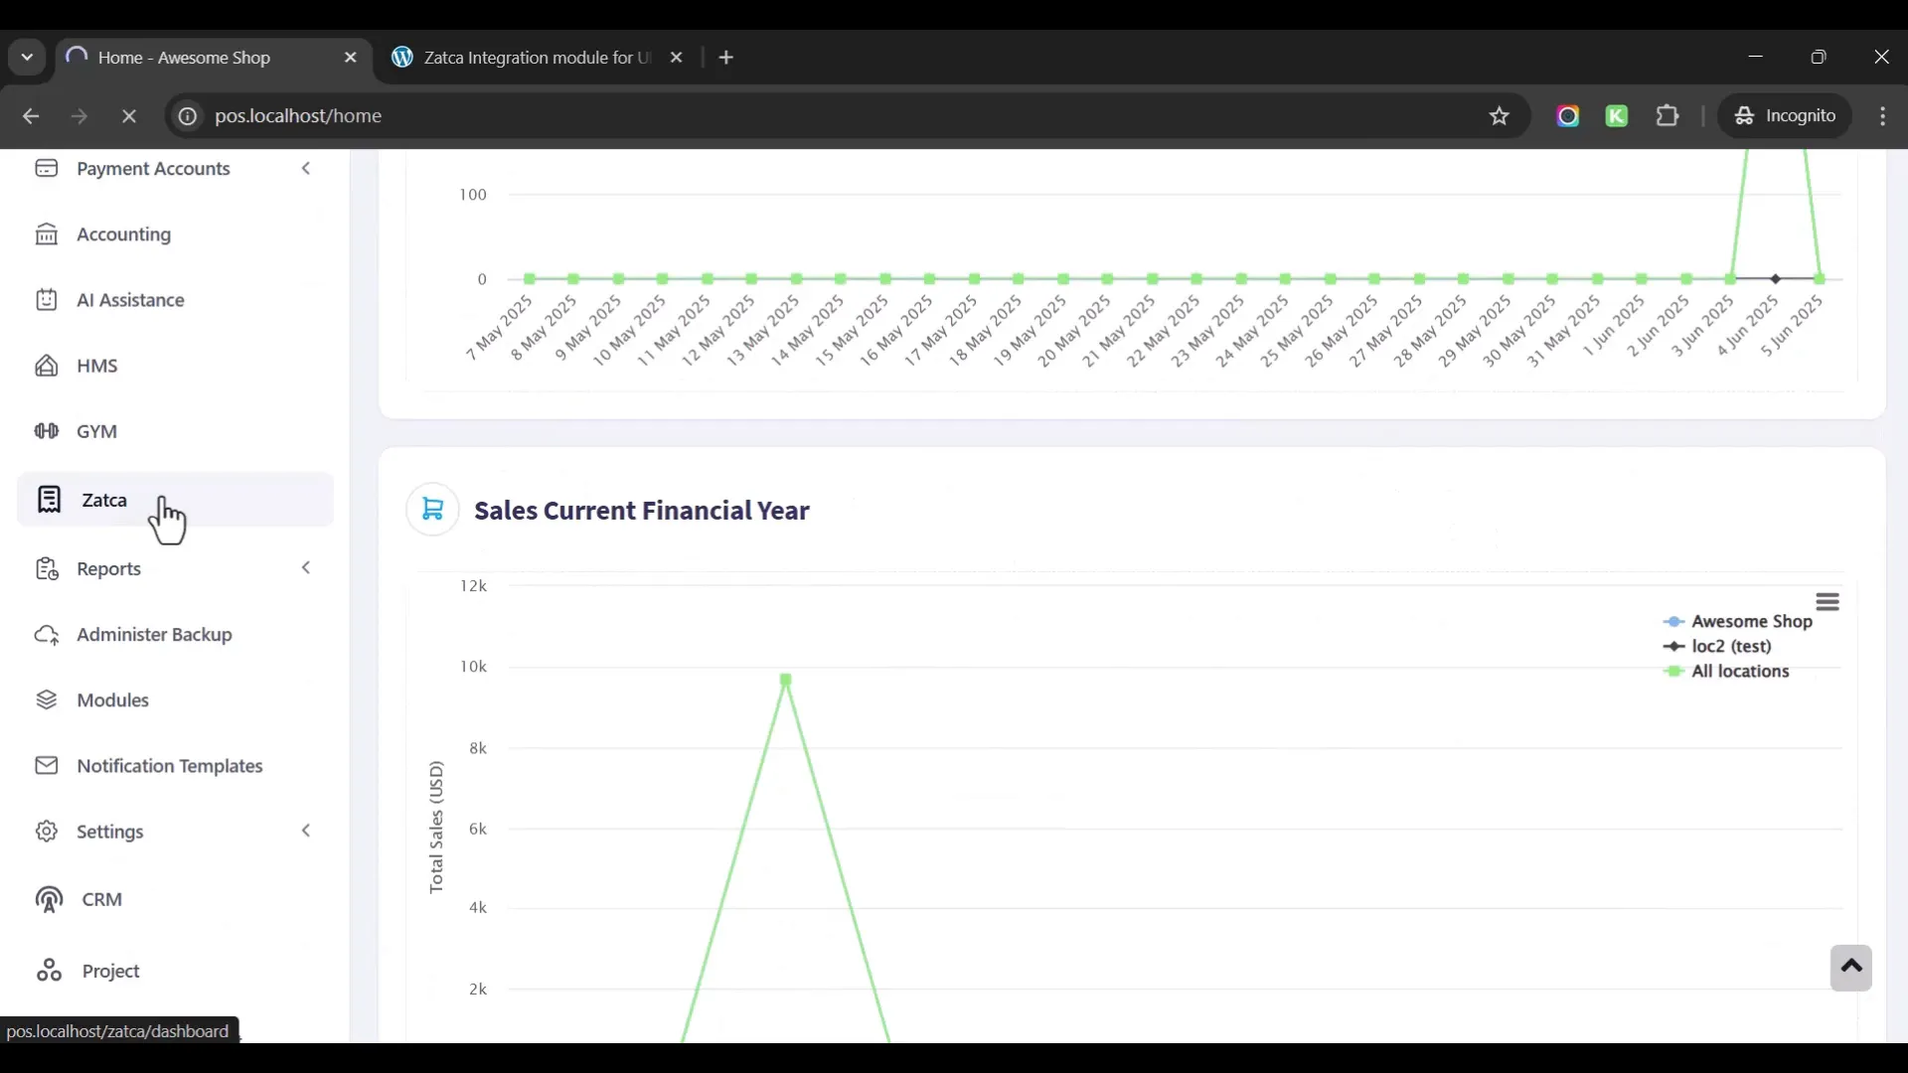Screen dimensions: 1908x1073
Task: Open the browser tab search dropdown
Action: pos(27,58)
